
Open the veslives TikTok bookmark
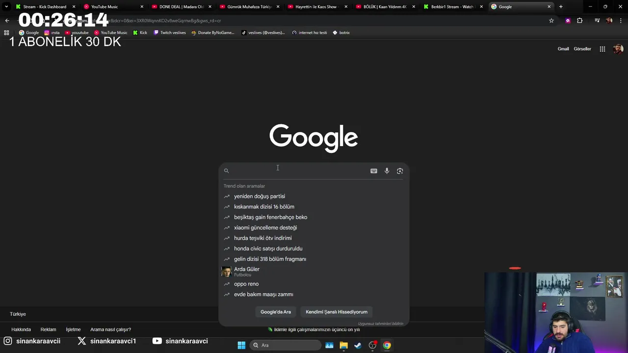[263, 32]
